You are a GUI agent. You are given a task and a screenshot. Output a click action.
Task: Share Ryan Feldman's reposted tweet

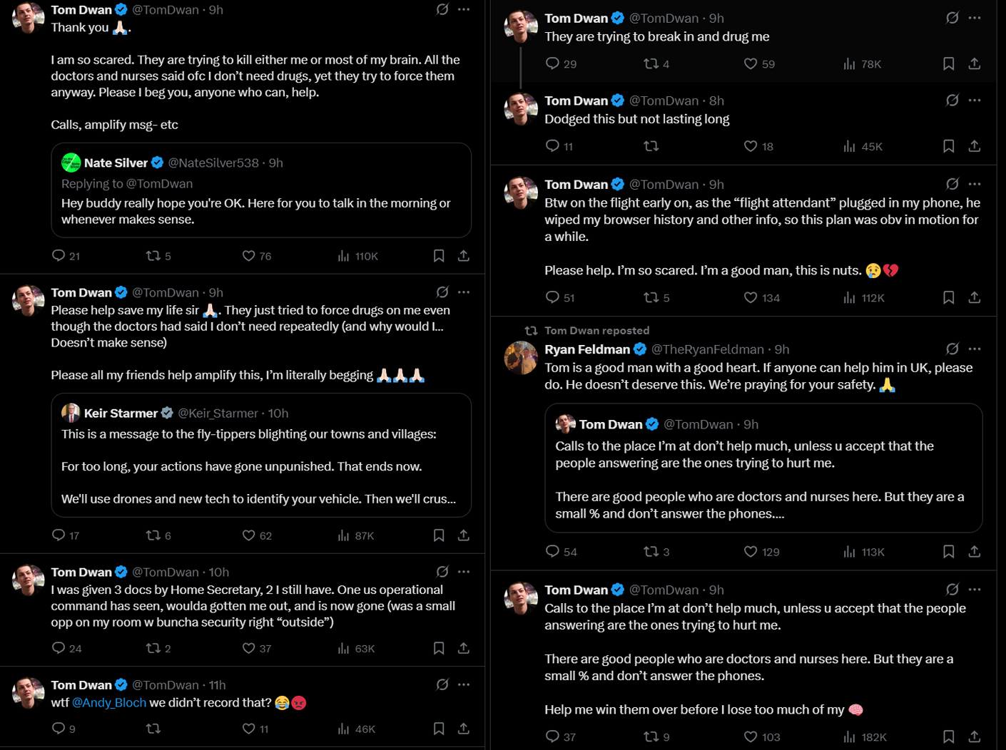tap(974, 552)
